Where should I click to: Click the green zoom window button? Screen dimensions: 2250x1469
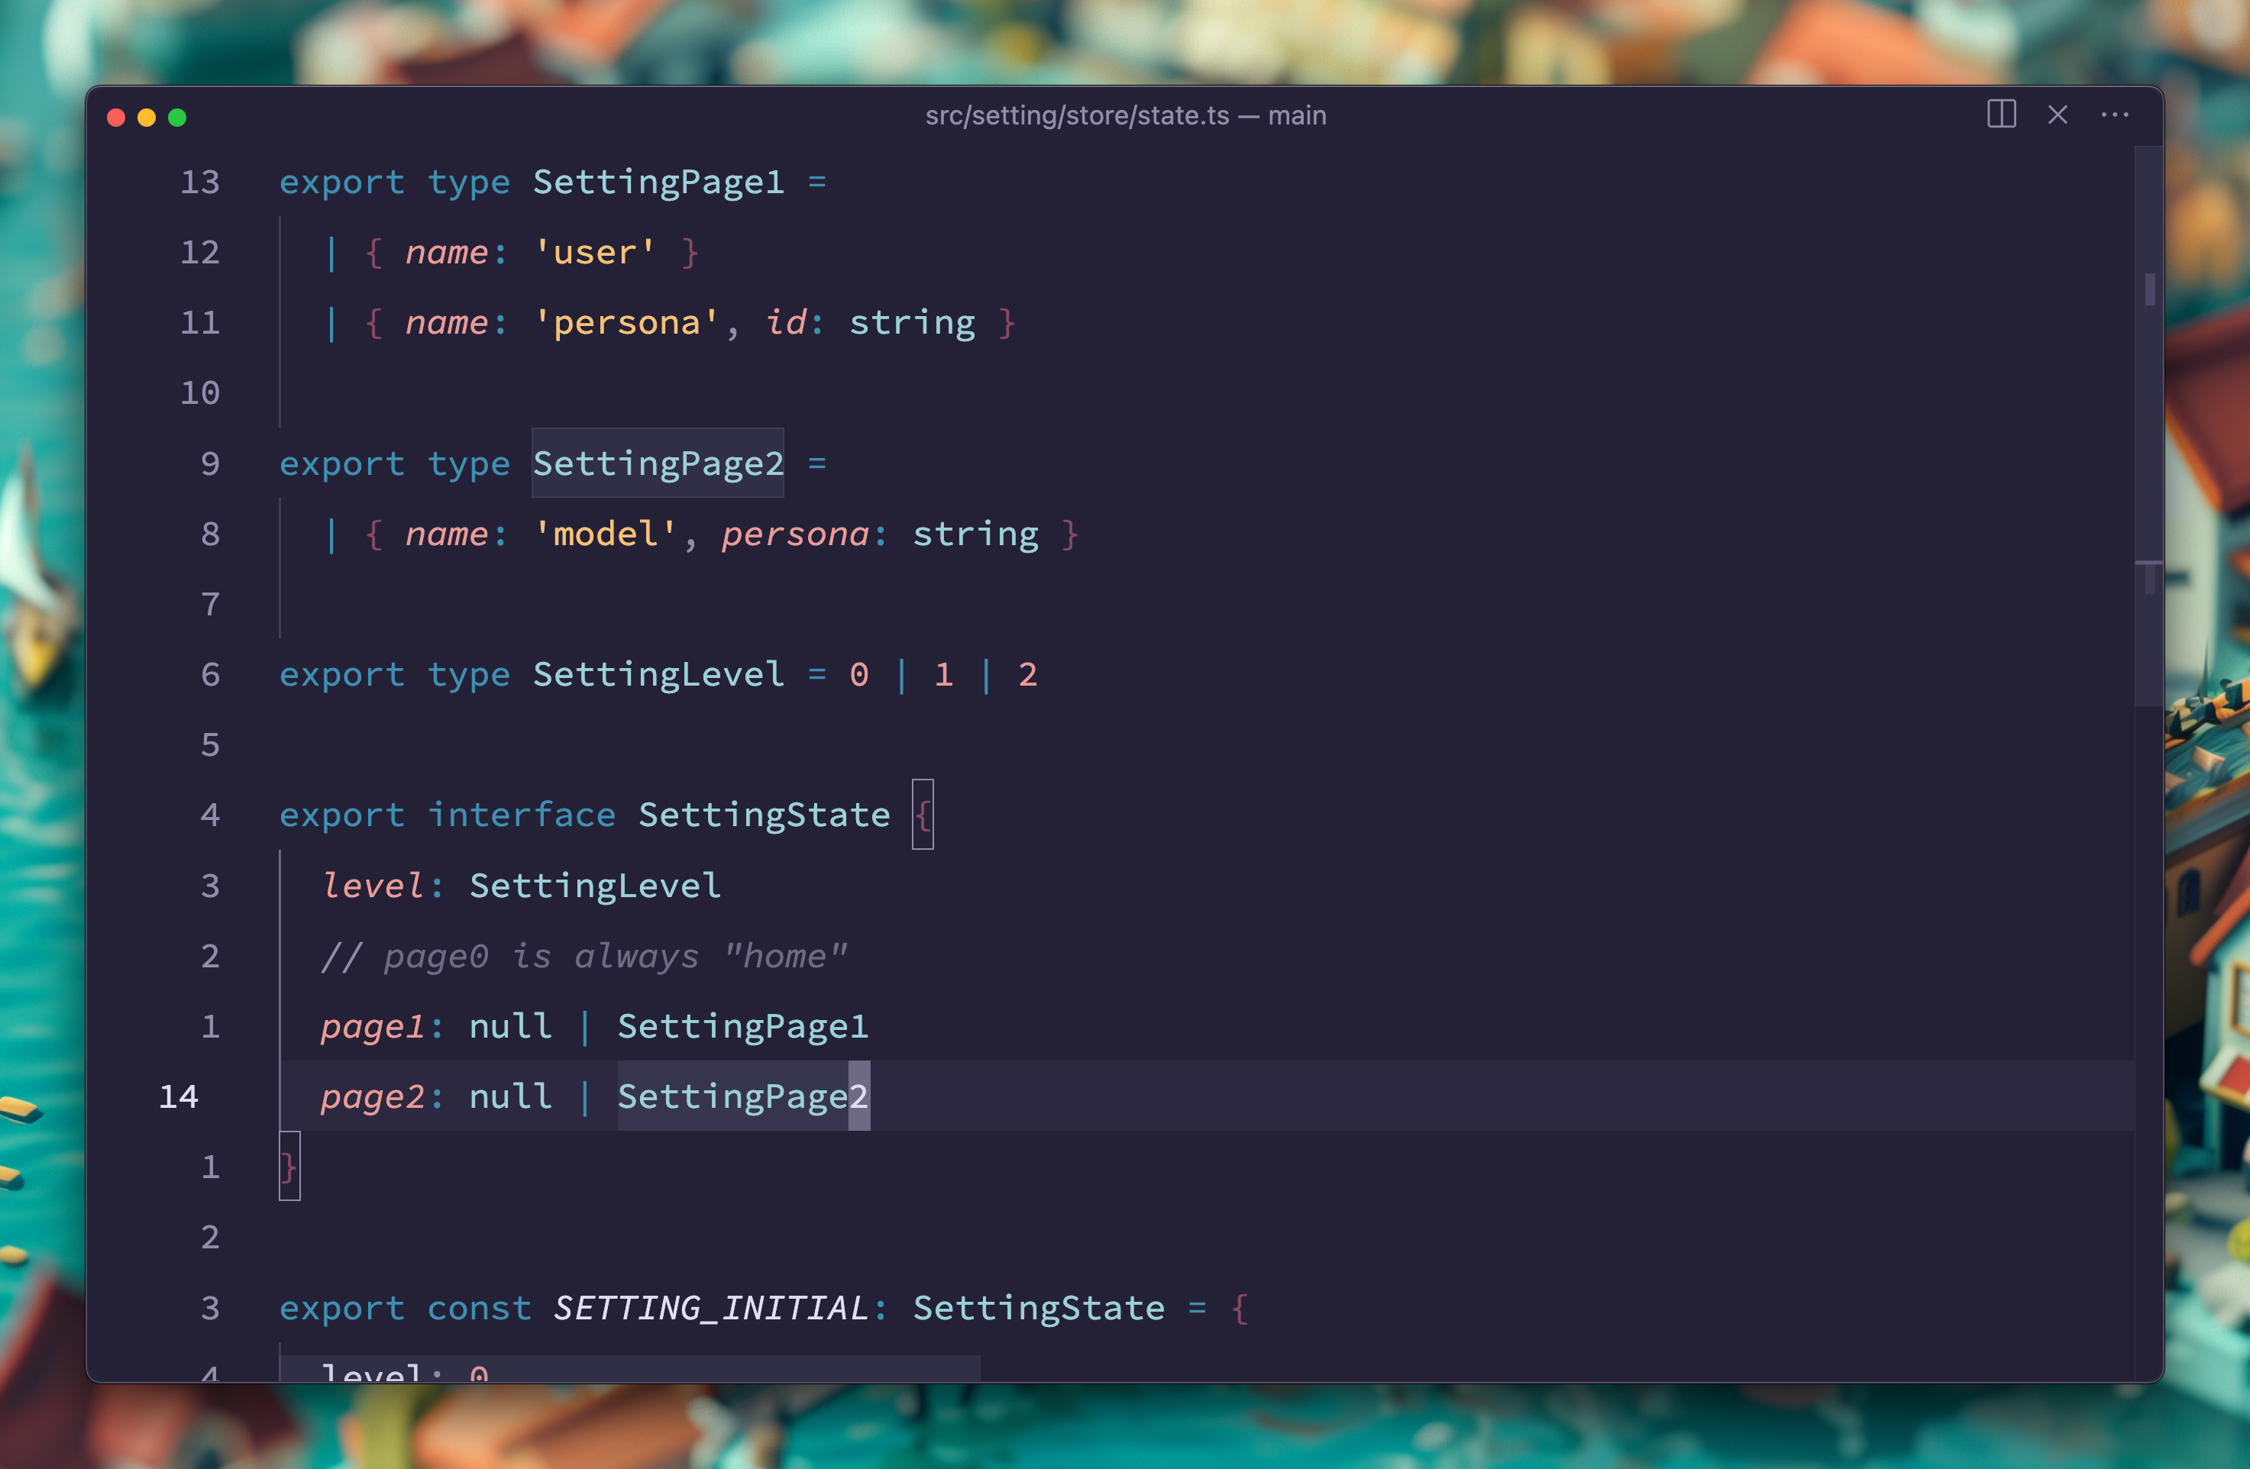coord(176,118)
